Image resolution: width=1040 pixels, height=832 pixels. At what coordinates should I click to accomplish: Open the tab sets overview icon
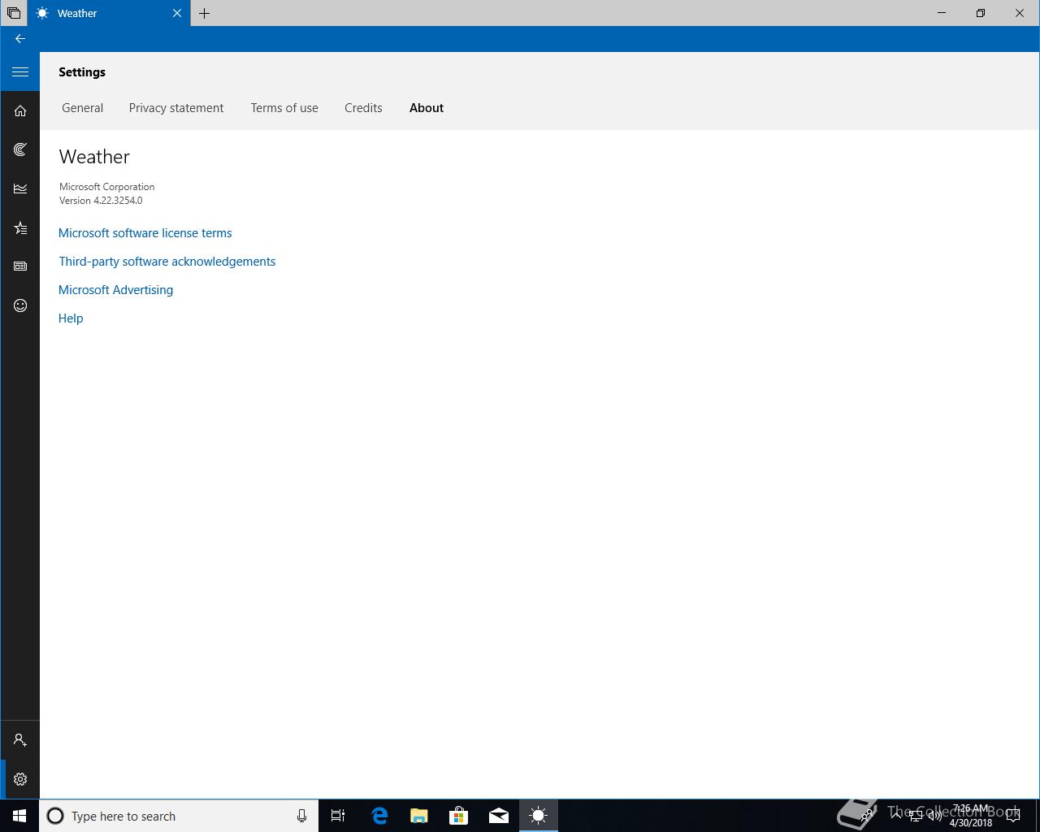(x=14, y=13)
